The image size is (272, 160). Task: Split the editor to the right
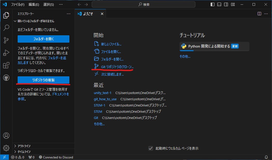point(259,14)
